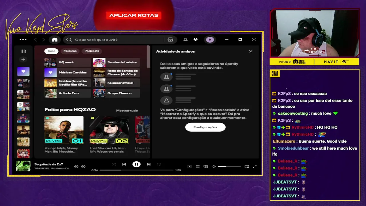Open connect to a device icon
This screenshot has height=206, width=366.
206,167
